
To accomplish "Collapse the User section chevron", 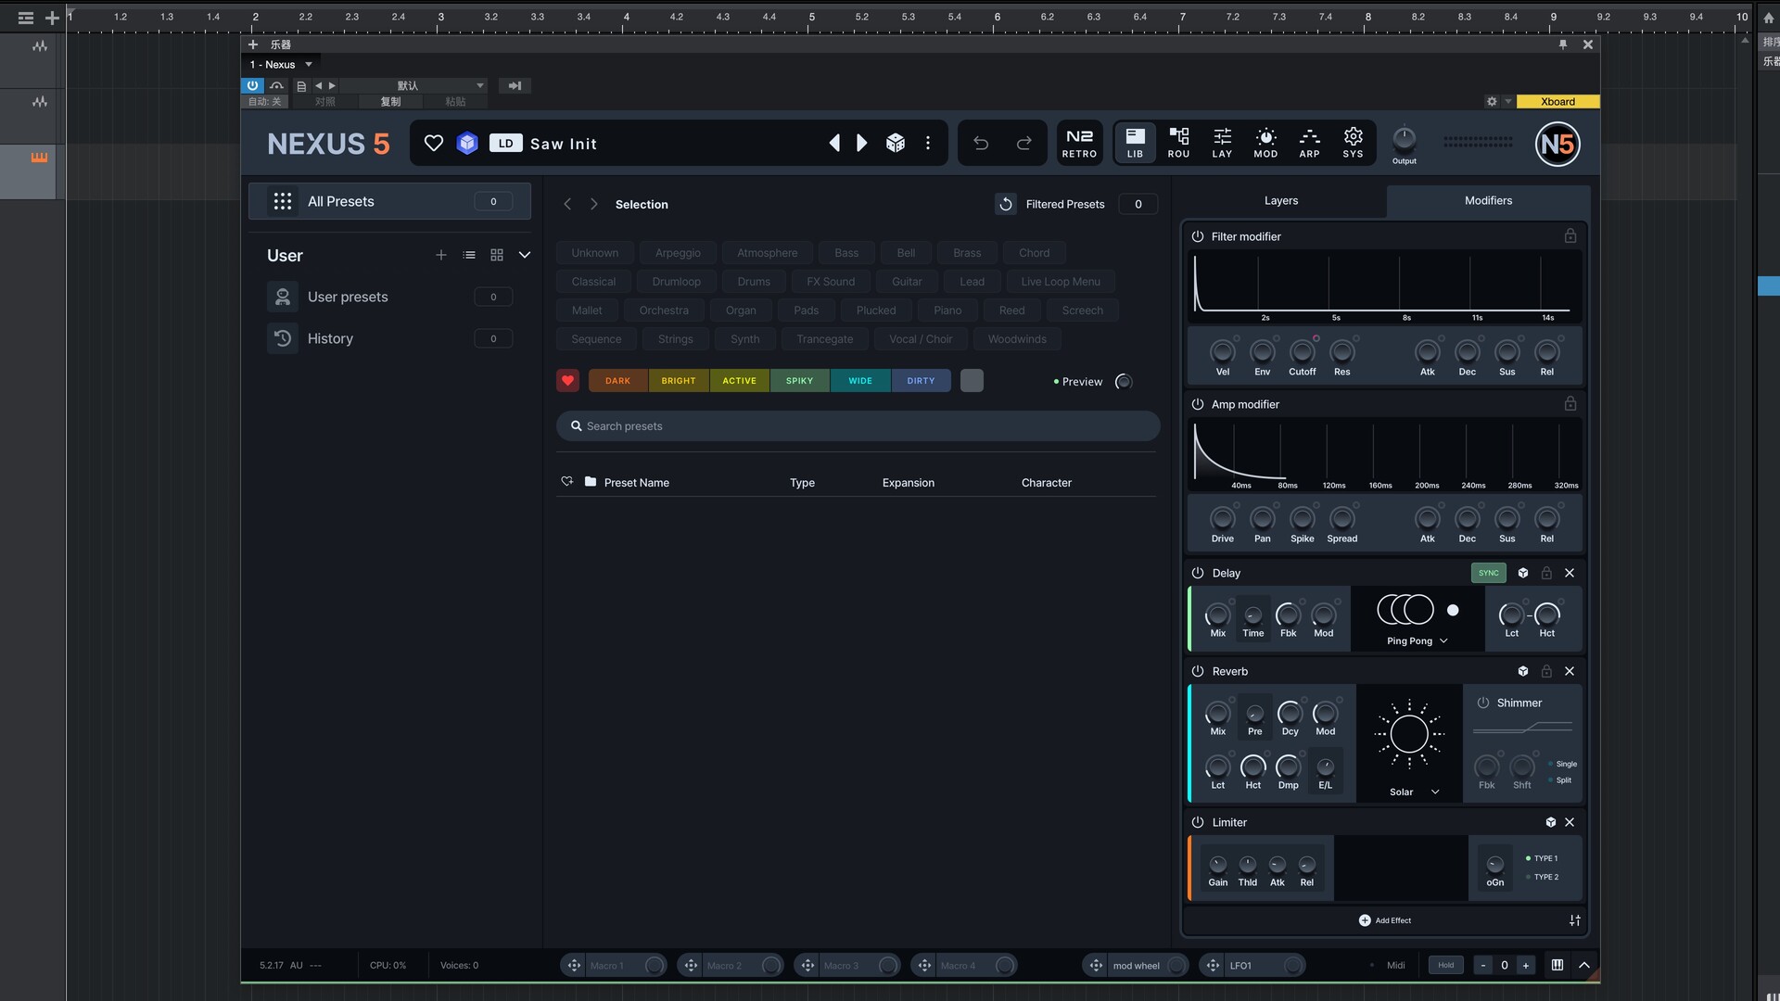I will tap(525, 255).
